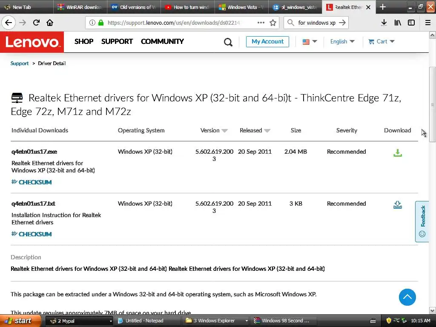Click the keyboard icon in the taskbar

[x=373, y=321]
